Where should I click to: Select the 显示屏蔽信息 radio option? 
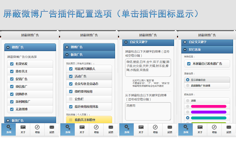(x=188, y=80)
